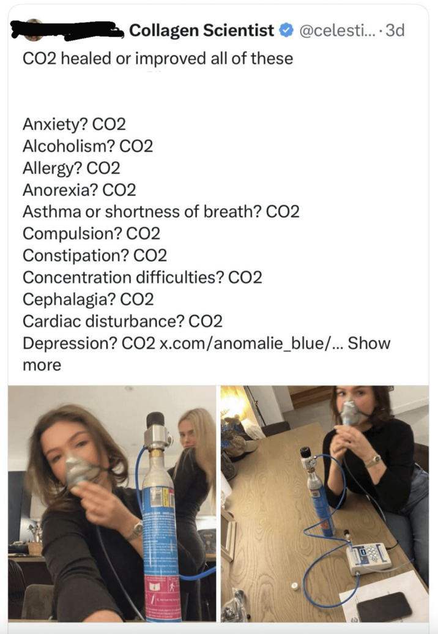Open the right photo of woman at table

[324, 504]
